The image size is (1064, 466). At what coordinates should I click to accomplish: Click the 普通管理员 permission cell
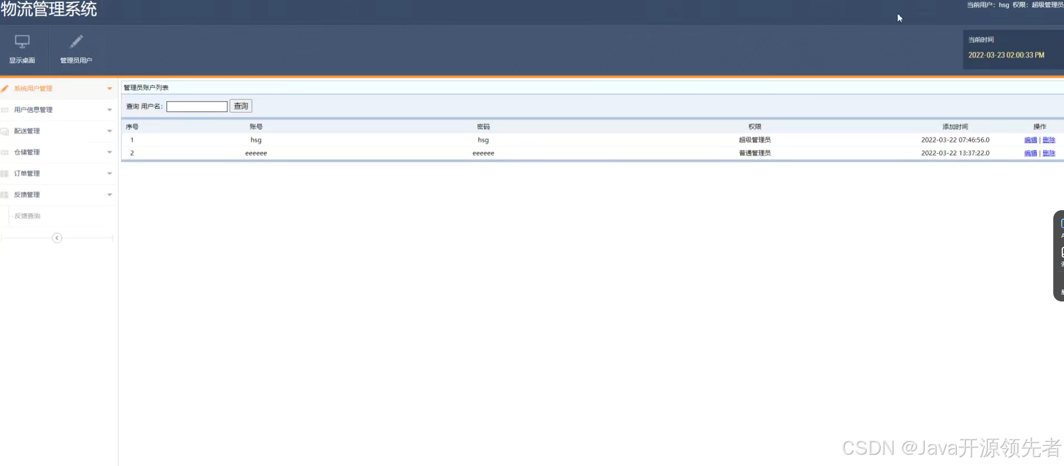755,153
